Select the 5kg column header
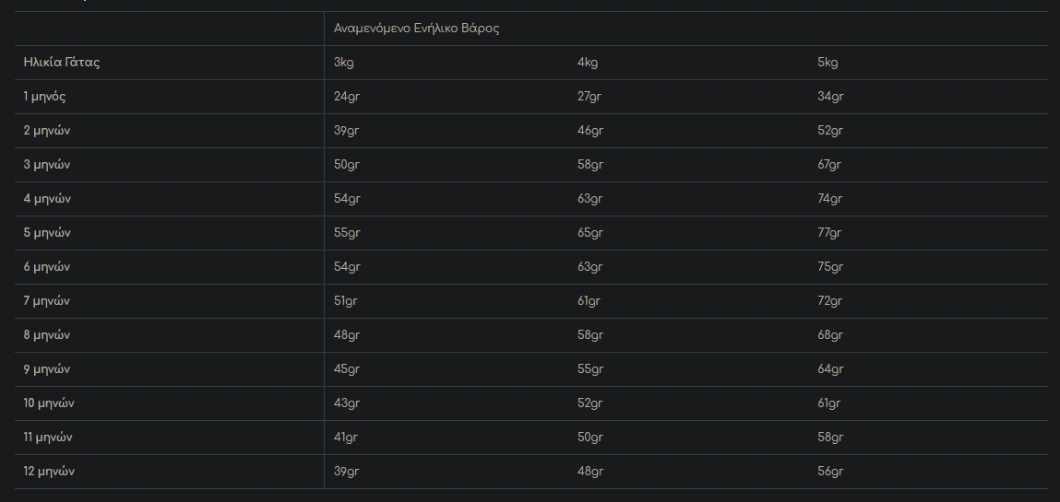1060x502 pixels. point(828,63)
